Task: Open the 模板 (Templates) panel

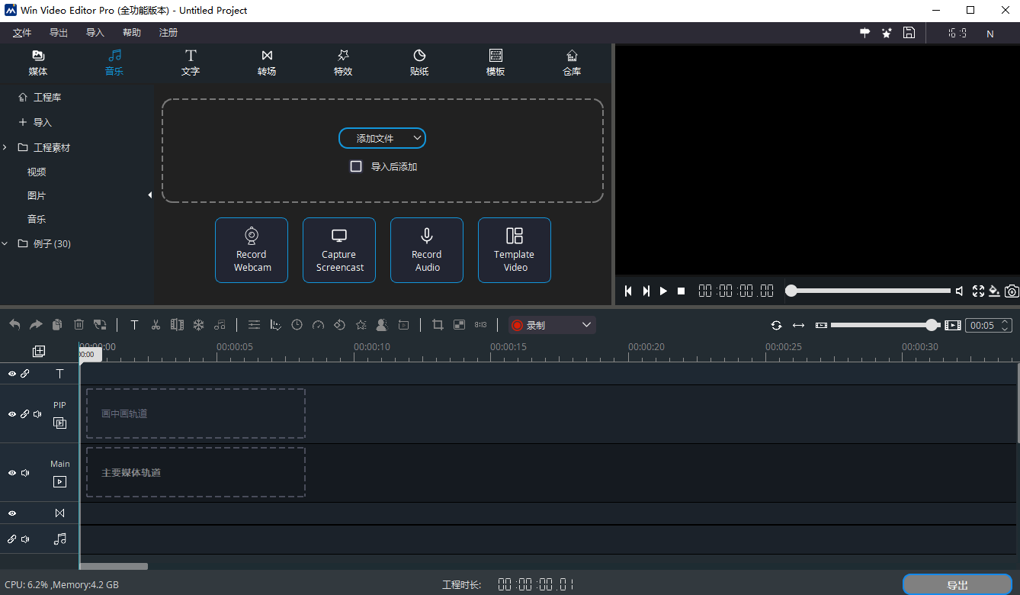Action: pos(495,63)
